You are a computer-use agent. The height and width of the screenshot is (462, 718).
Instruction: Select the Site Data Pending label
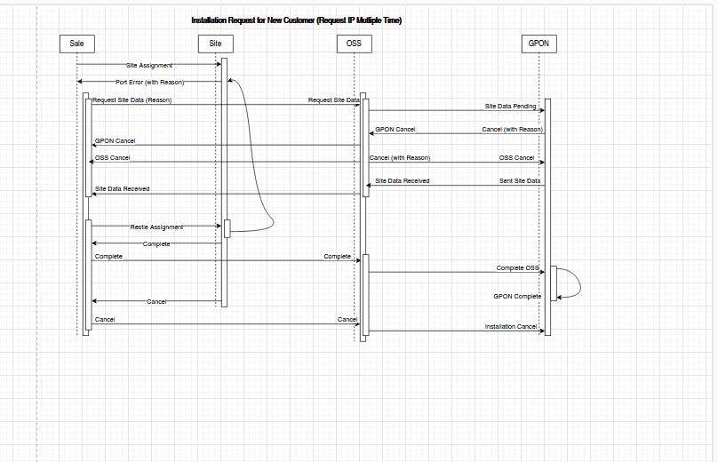[511, 107]
